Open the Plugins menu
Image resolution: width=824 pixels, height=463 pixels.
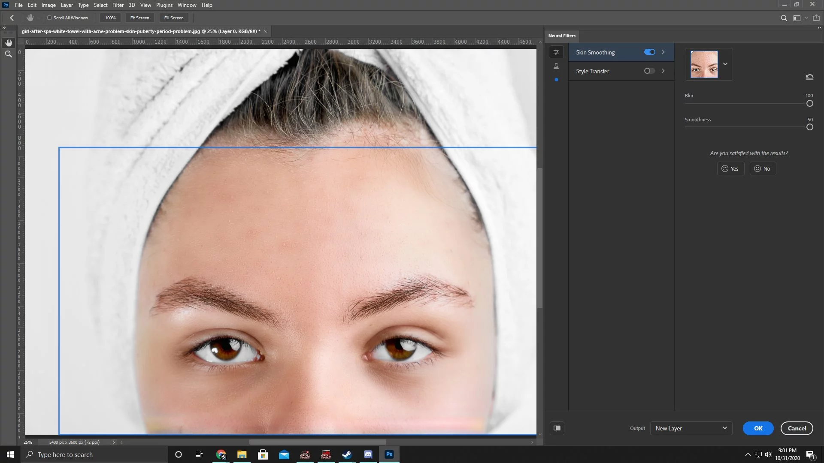(x=164, y=5)
